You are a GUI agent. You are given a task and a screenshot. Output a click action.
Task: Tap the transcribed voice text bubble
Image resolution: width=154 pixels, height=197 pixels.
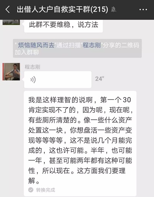(x=80, y=143)
